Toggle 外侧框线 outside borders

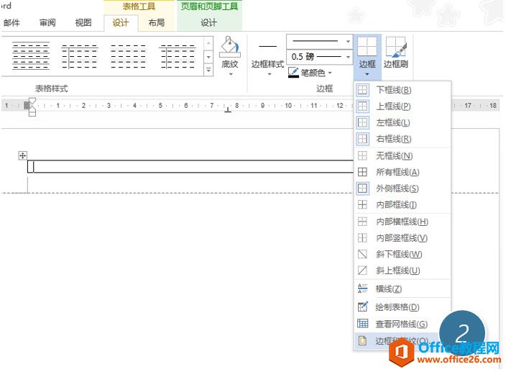397,189
